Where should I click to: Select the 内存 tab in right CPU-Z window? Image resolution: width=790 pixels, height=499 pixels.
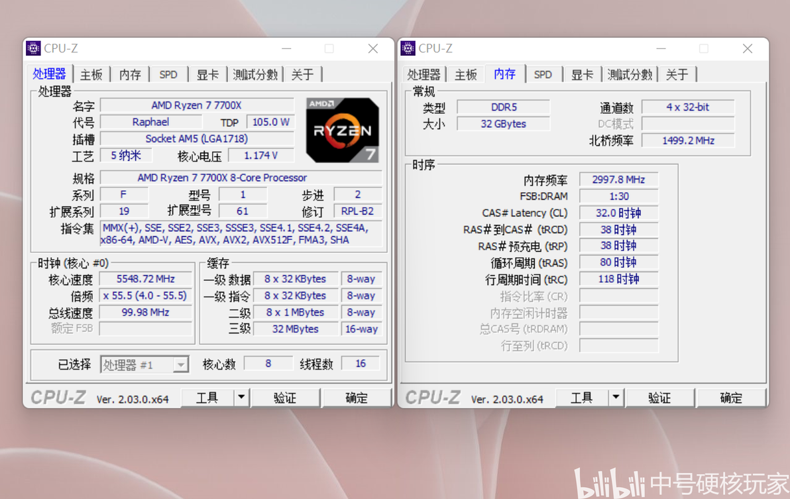pos(504,74)
